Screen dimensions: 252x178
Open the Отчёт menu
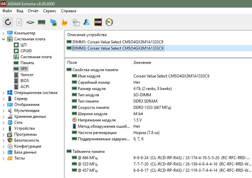[33, 11]
